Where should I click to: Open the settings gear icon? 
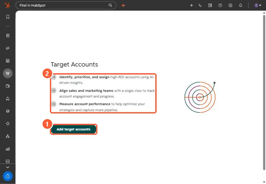(x=230, y=5)
